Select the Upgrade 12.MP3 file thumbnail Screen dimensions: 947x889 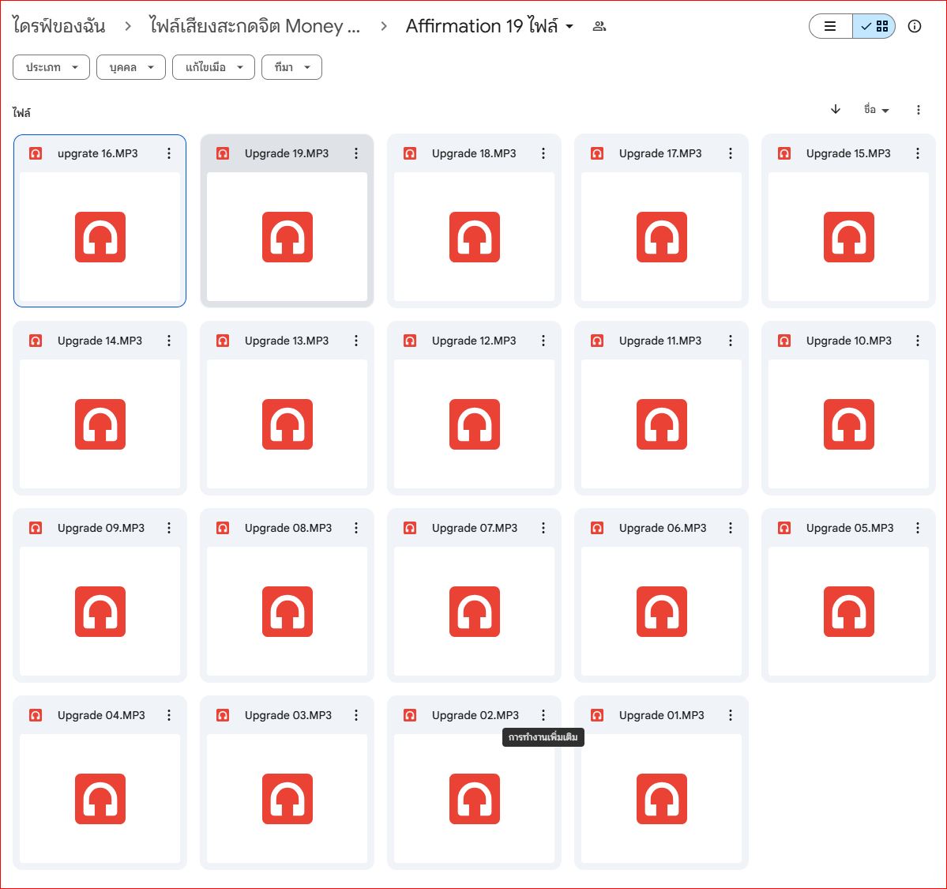474,424
